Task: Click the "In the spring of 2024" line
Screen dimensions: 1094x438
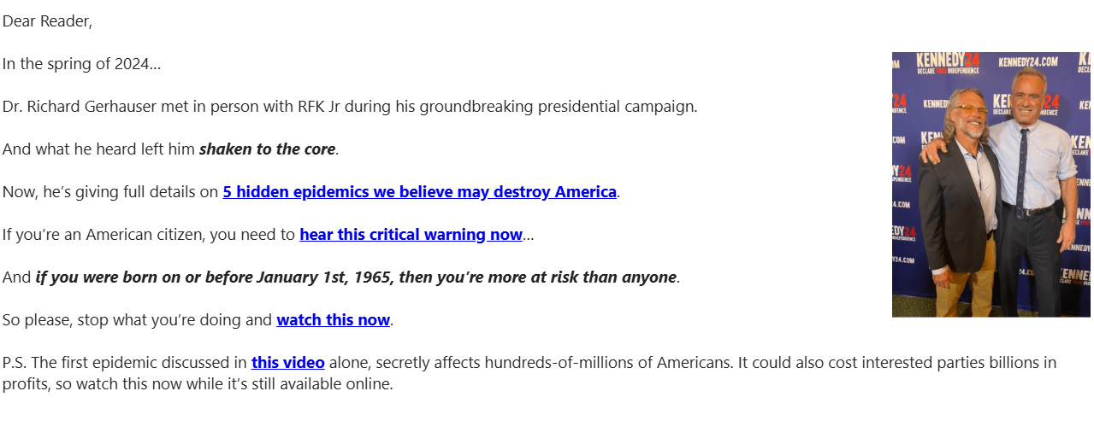Action: tap(81, 64)
